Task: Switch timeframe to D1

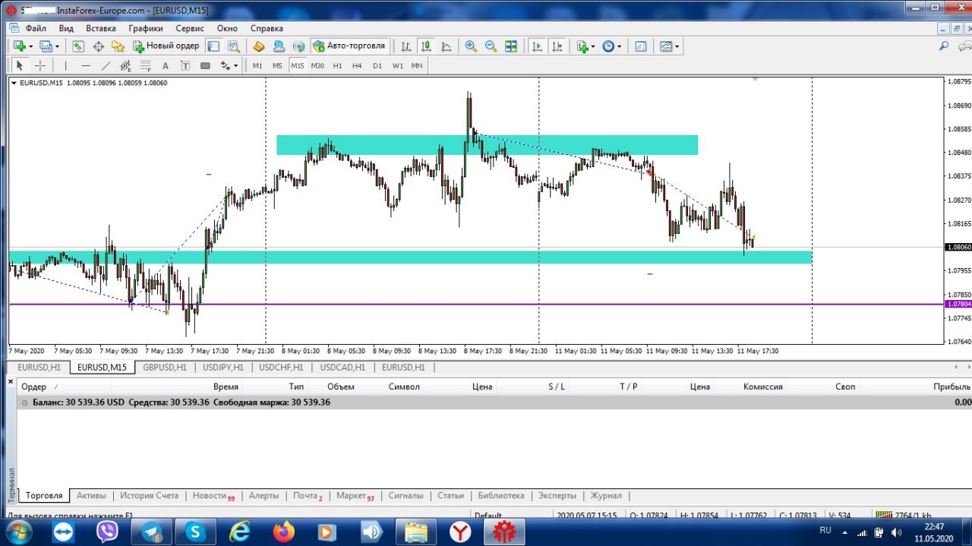Action: click(x=377, y=66)
